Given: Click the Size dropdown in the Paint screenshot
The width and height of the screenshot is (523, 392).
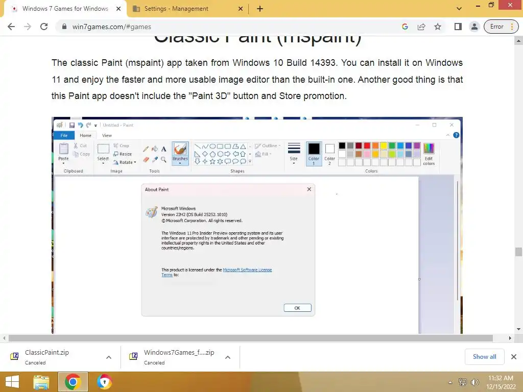Looking at the screenshot, I should coord(294,153).
